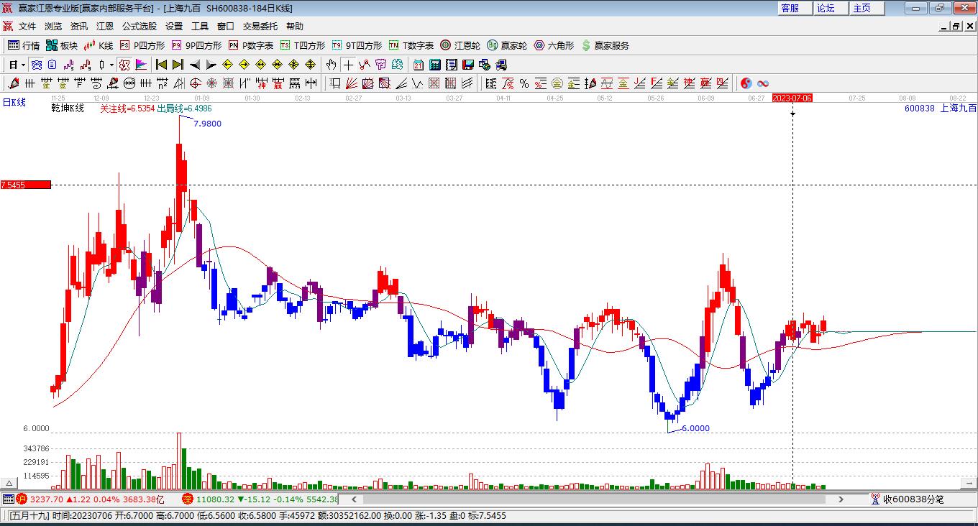This screenshot has width=978, height=526.
Task: Open the 帮助 menu
Action: (x=295, y=27)
